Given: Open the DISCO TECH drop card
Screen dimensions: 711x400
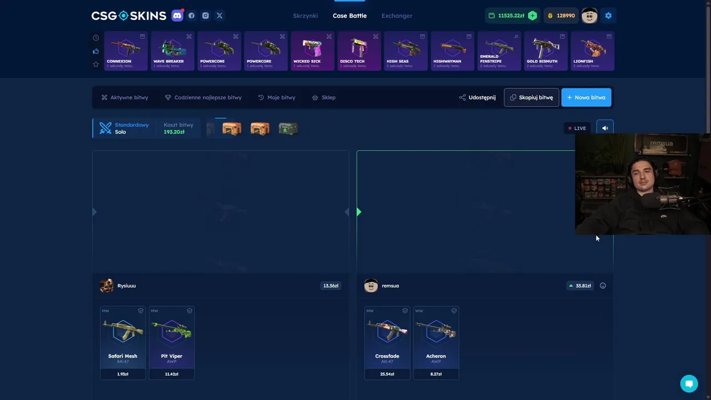Looking at the screenshot, I should (x=359, y=51).
